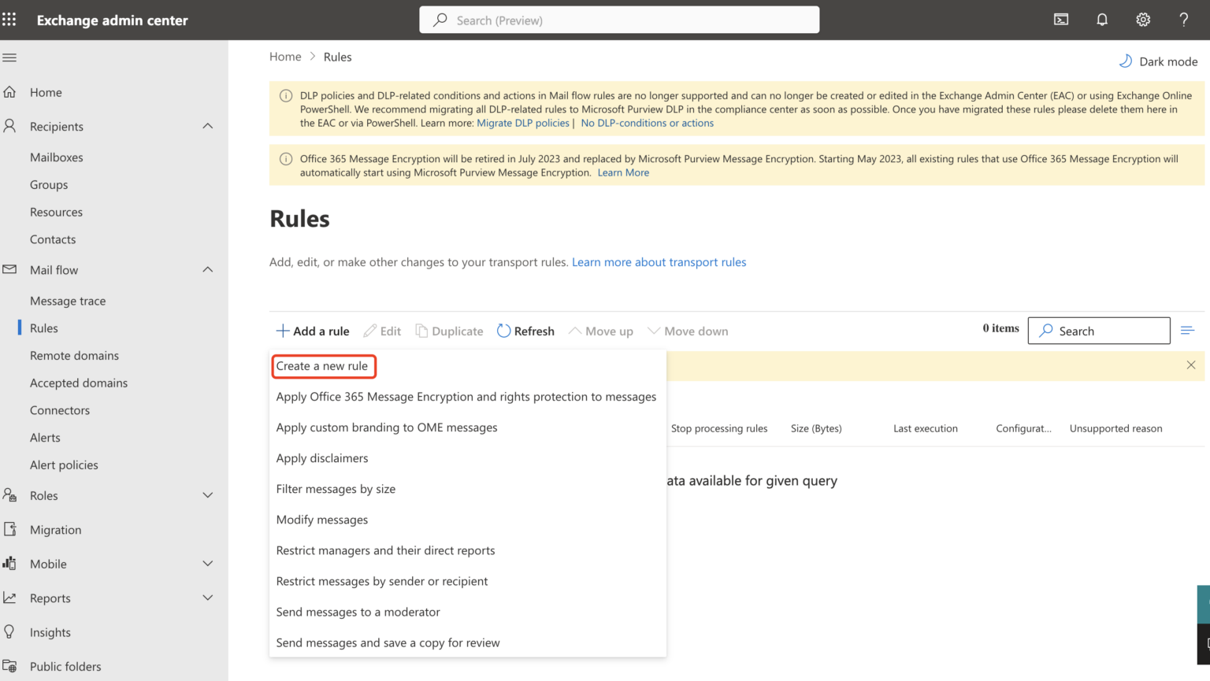Collapse the Recipients section
The image size is (1210, 681).
click(x=208, y=126)
